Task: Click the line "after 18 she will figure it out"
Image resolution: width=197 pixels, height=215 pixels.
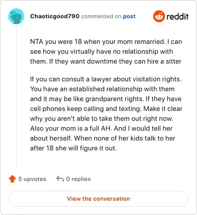Action: (73, 148)
